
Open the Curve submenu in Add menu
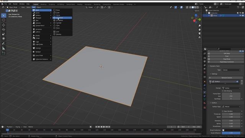coord(42,13)
